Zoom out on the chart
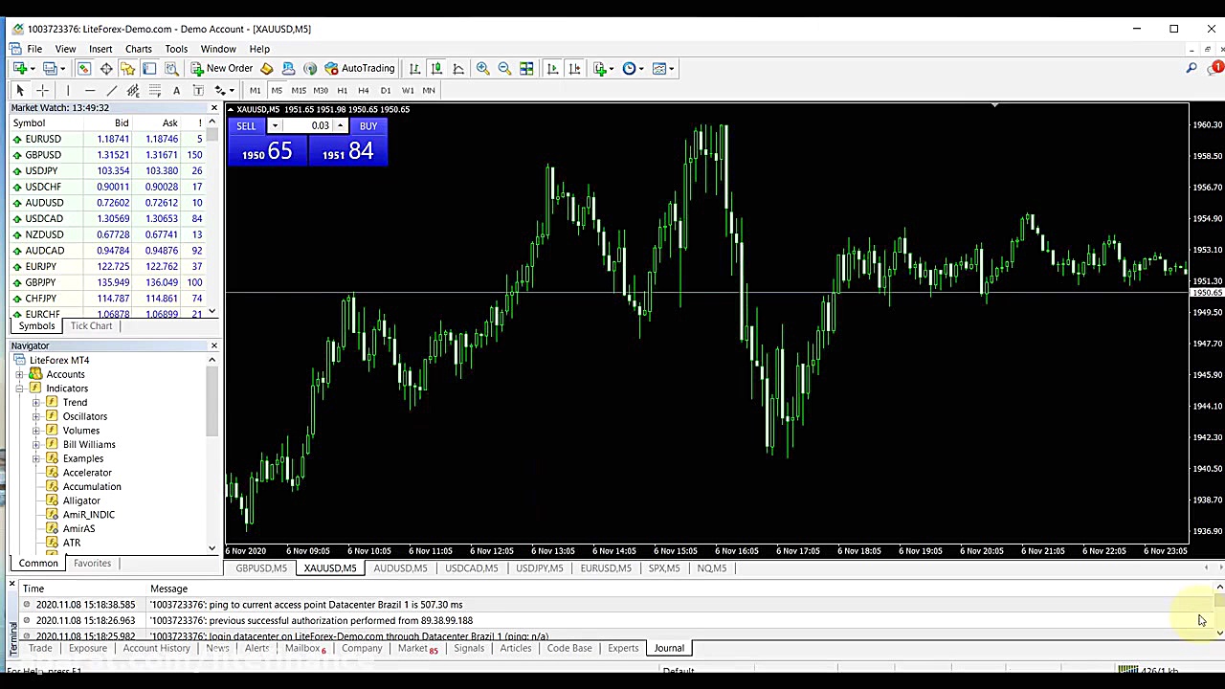 point(504,68)
